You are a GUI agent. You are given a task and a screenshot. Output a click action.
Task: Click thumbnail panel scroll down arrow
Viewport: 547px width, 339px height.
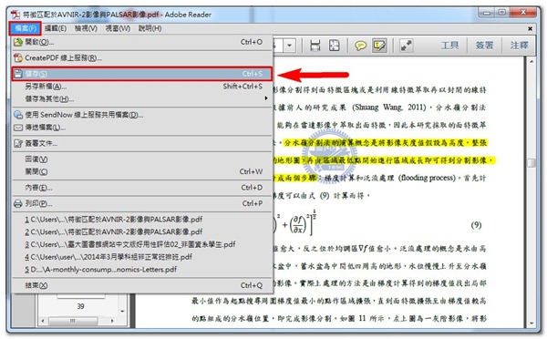coord(122,311)
